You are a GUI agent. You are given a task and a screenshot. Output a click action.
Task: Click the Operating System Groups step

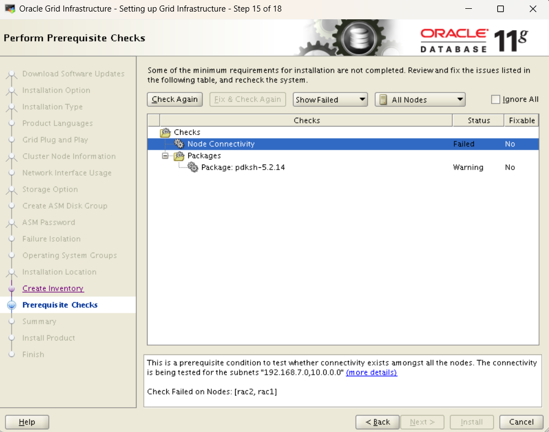(x=70, y=255)
